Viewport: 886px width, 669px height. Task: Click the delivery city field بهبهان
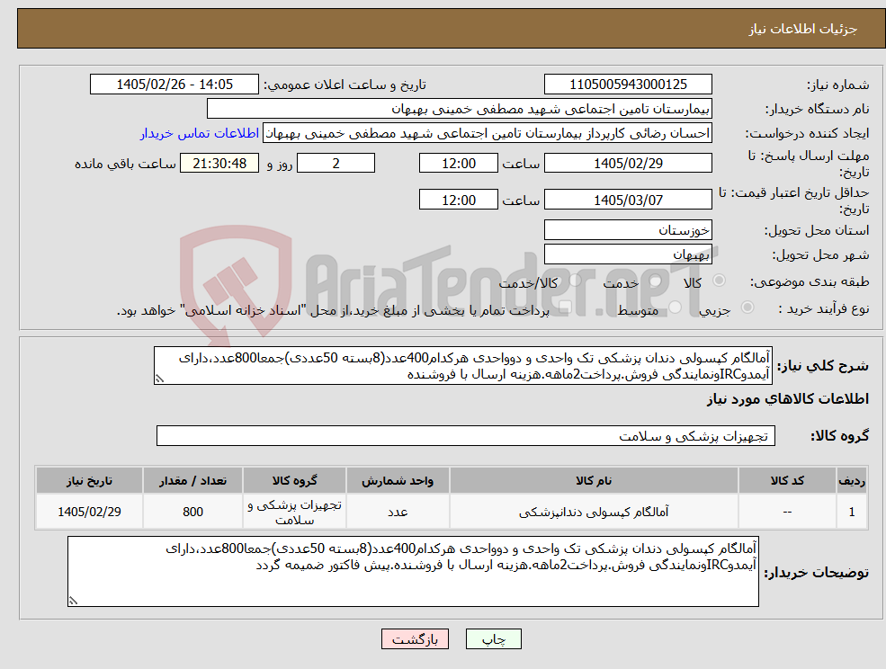[x=628, y=254]
